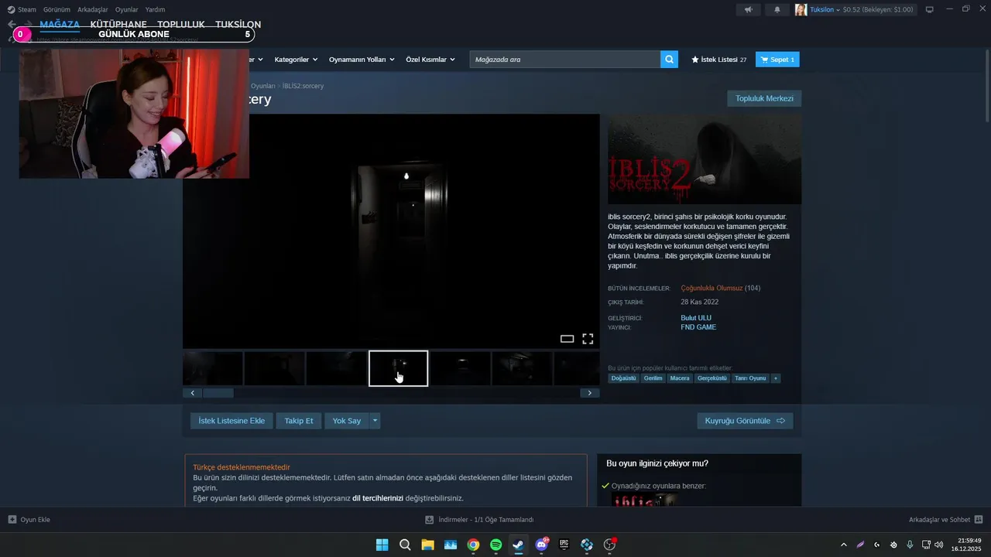Click the thumbnail strip right arrow
This screenshot has height=557, width=991.
tap(589, 393)
